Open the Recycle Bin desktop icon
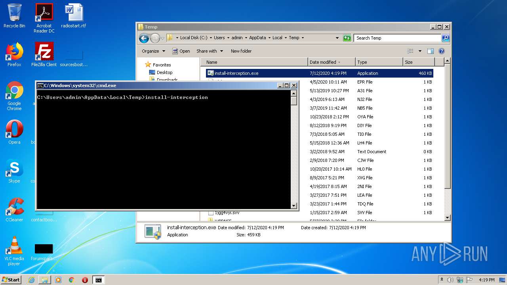Image resolution: width=507 pixels, height=285 pixels. 14,16
